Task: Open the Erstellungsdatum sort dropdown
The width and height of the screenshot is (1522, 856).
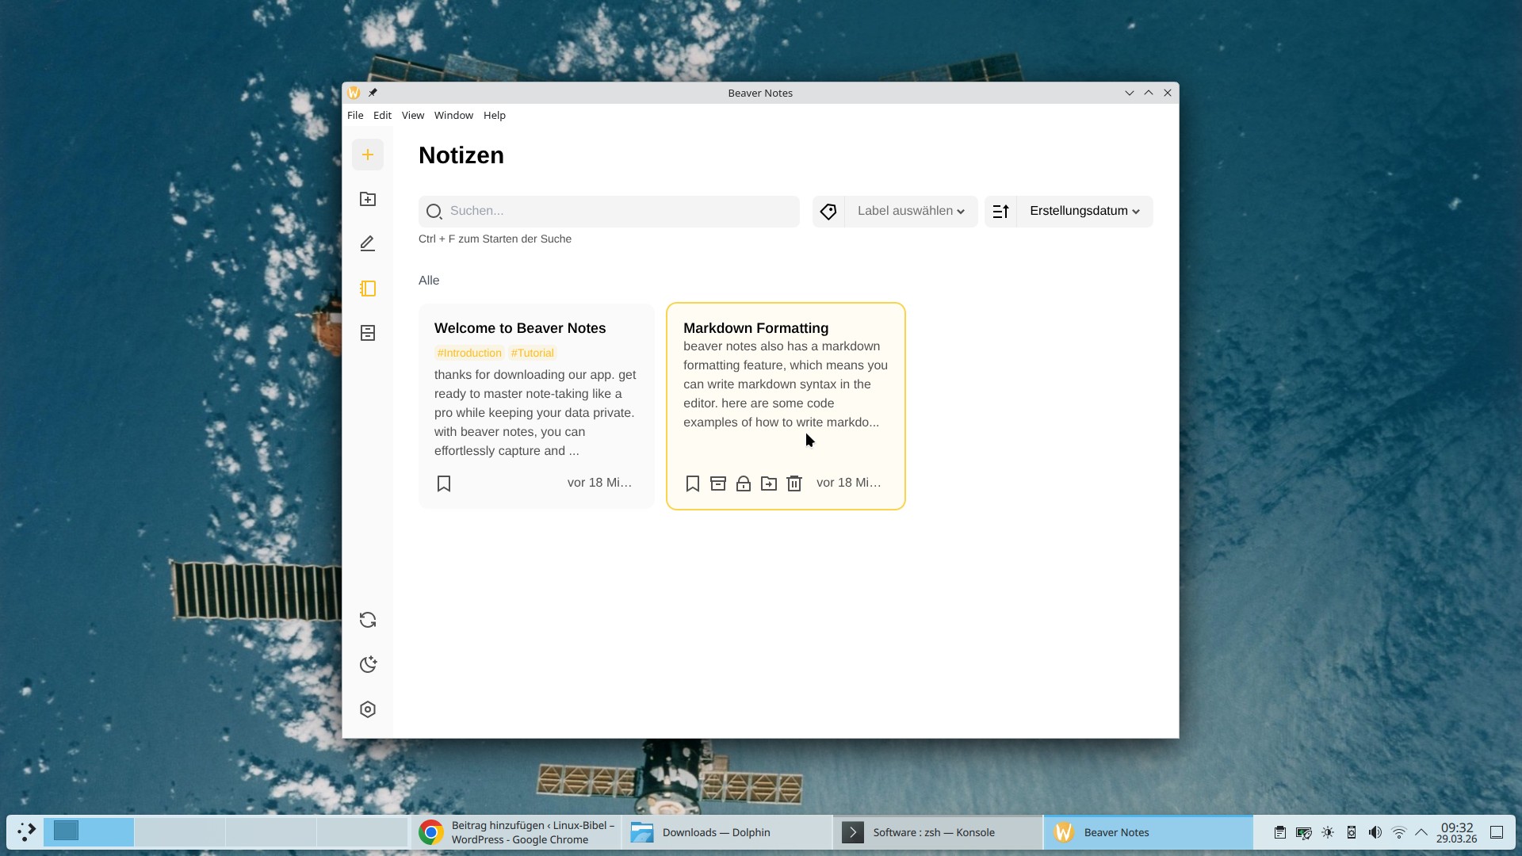Action: coord(1084,211)
